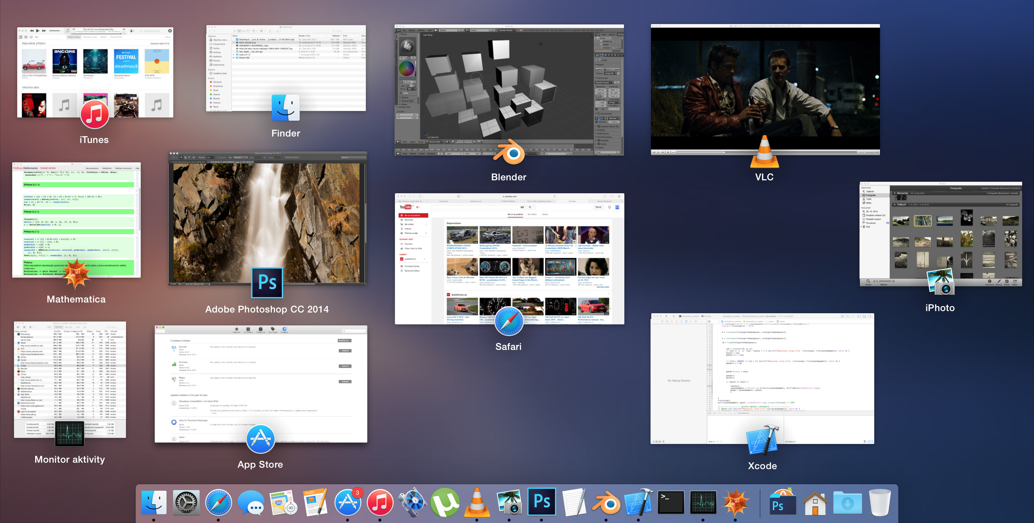Switch to Moje hudba tab in iTunes
Viewport: 1034px width, 523px height.
(x=74, y=37)
